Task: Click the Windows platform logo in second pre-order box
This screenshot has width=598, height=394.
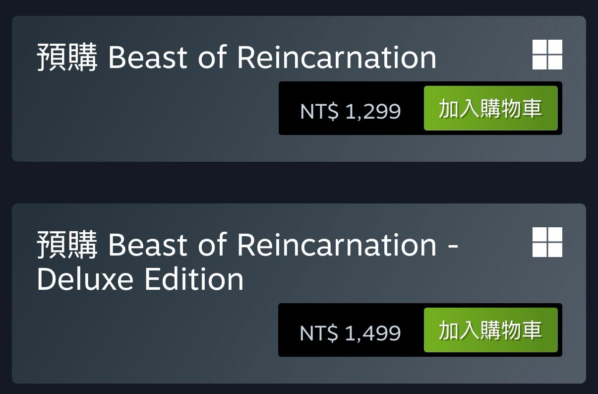Action: click(547, 242)
